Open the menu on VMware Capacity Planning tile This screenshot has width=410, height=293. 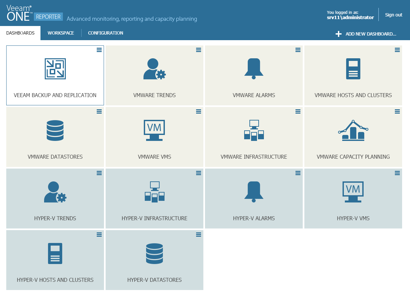397,111
